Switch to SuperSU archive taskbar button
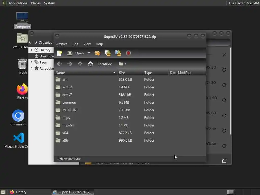The width and height of the screenshot is (260, 195). 73,192
